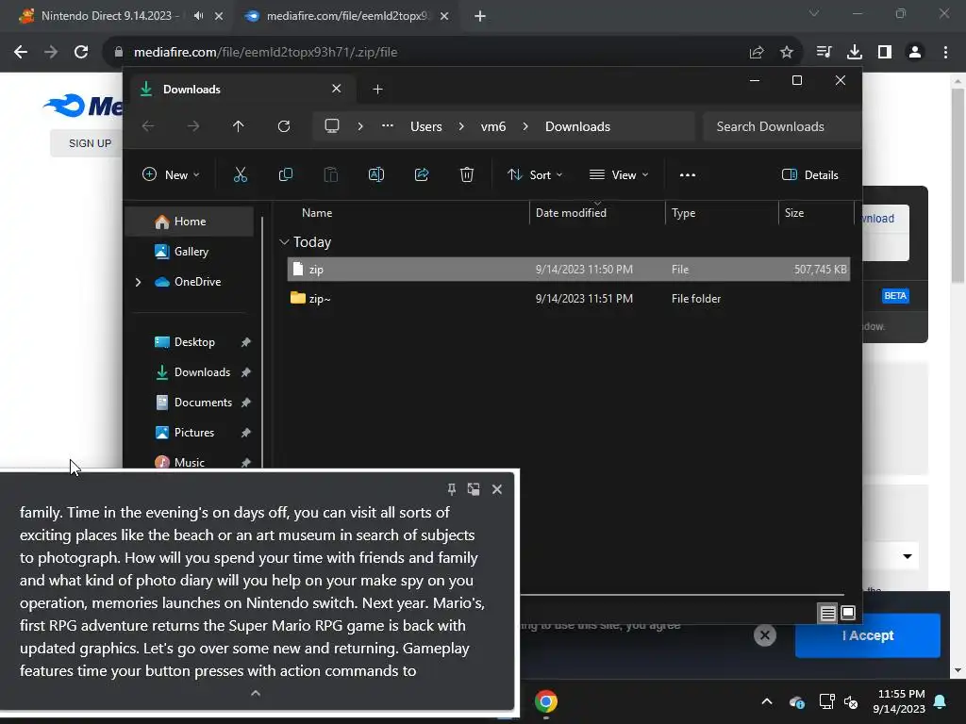
Task: Switch to details view layout button
Action: 827,613
